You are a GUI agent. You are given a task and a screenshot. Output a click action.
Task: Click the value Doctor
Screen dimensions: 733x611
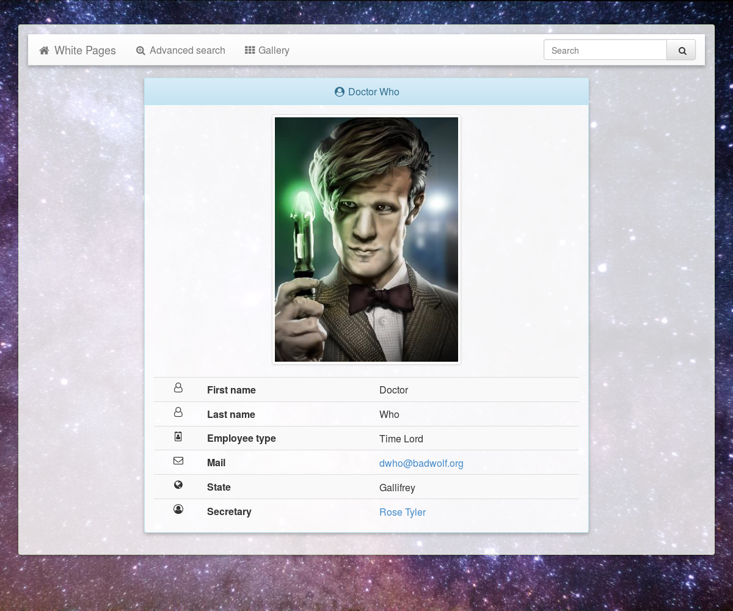[x=394, y=390]
